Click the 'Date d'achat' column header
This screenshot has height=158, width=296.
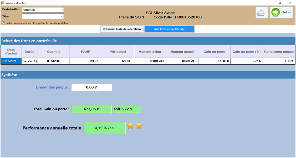pyautogui.click(x=11, y=51)
